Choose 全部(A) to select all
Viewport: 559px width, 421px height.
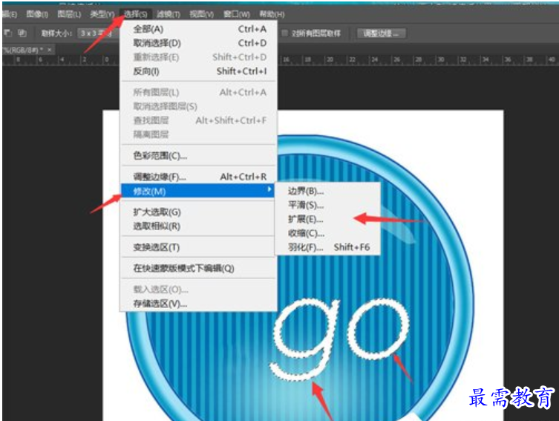click(x=199, y=29)
